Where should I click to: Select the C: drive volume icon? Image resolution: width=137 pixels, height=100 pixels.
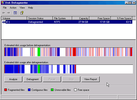tap(4, 22)
